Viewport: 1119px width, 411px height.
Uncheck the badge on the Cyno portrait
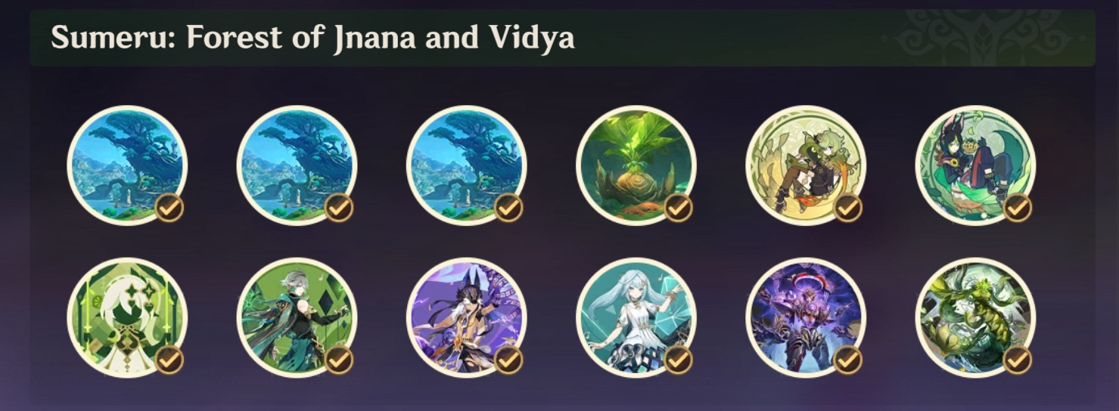click(x=508, y=360)
